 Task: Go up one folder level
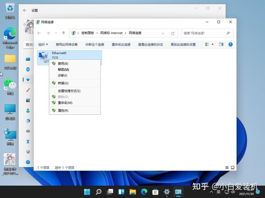coord(64,33)
